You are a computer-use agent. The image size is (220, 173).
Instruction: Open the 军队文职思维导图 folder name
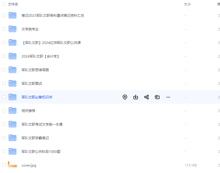point(35,70)
